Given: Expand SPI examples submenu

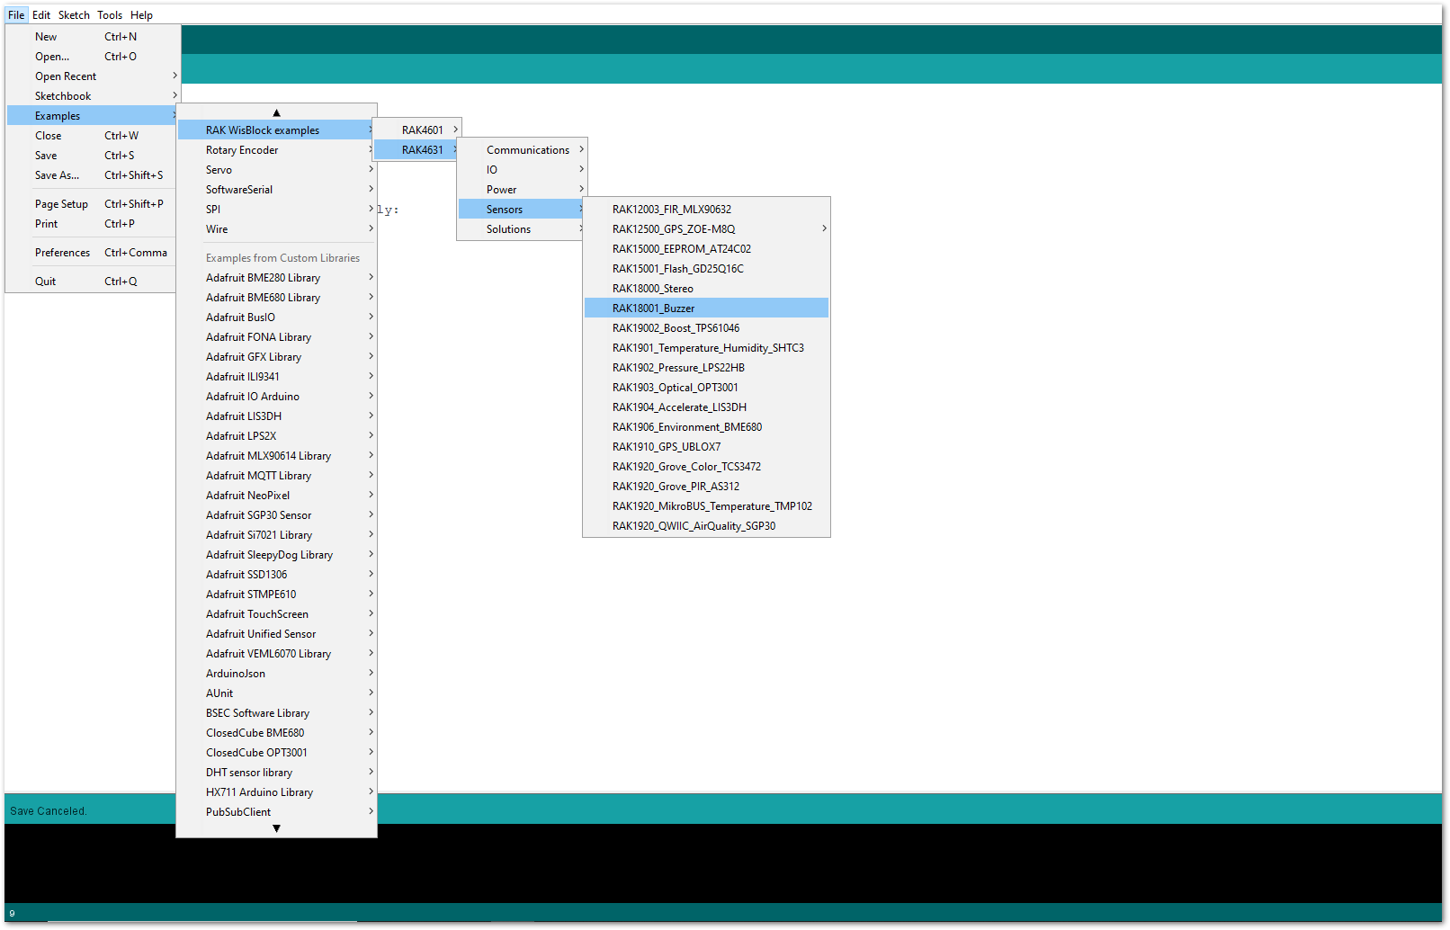Looking at the screenshot, I should (x=276, y=210).
